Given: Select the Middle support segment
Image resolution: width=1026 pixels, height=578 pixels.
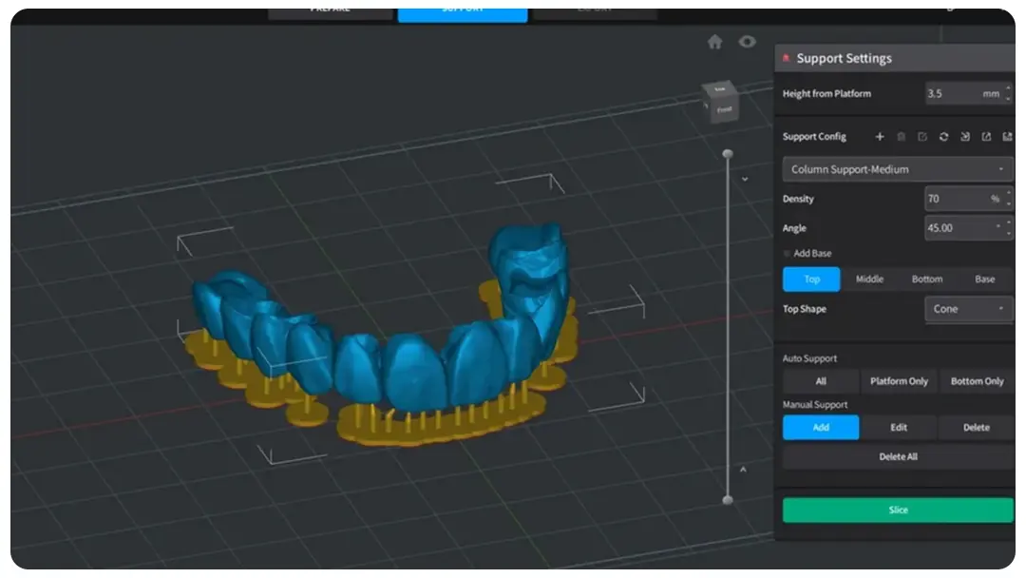Looking at the screenshot, I should click(867, 279).
